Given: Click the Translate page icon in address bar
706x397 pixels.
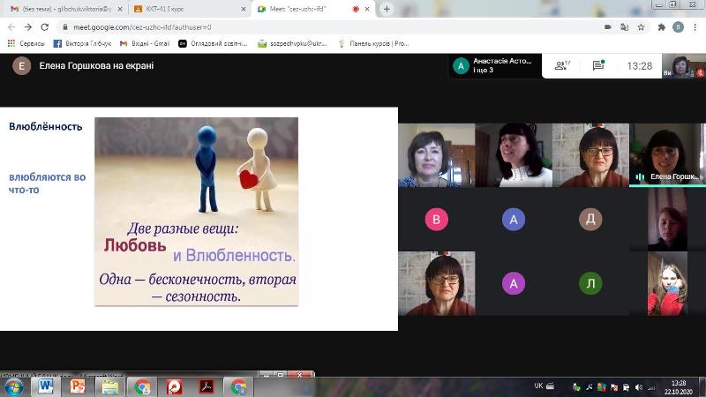Looking at the screenshot, I should [x=624, y=27].
